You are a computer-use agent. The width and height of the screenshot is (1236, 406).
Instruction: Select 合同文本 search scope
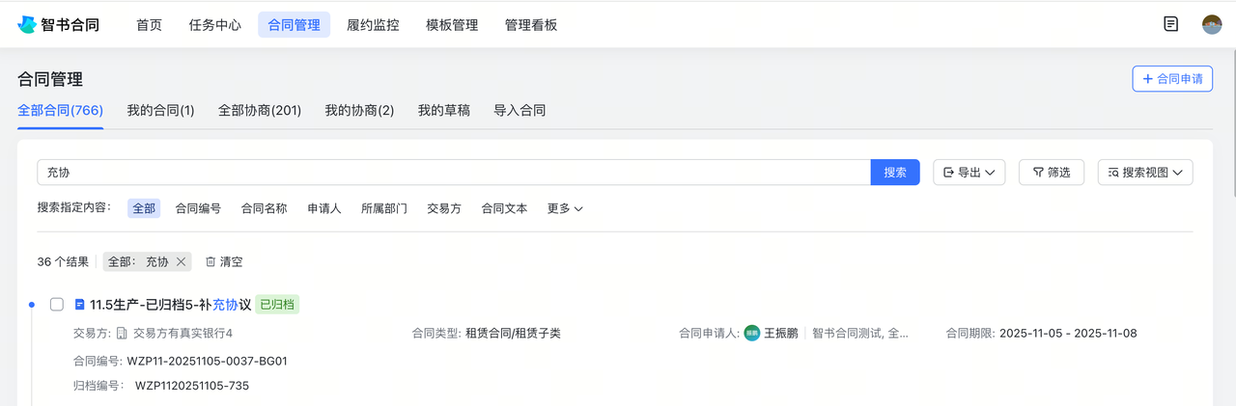[504, 208]
